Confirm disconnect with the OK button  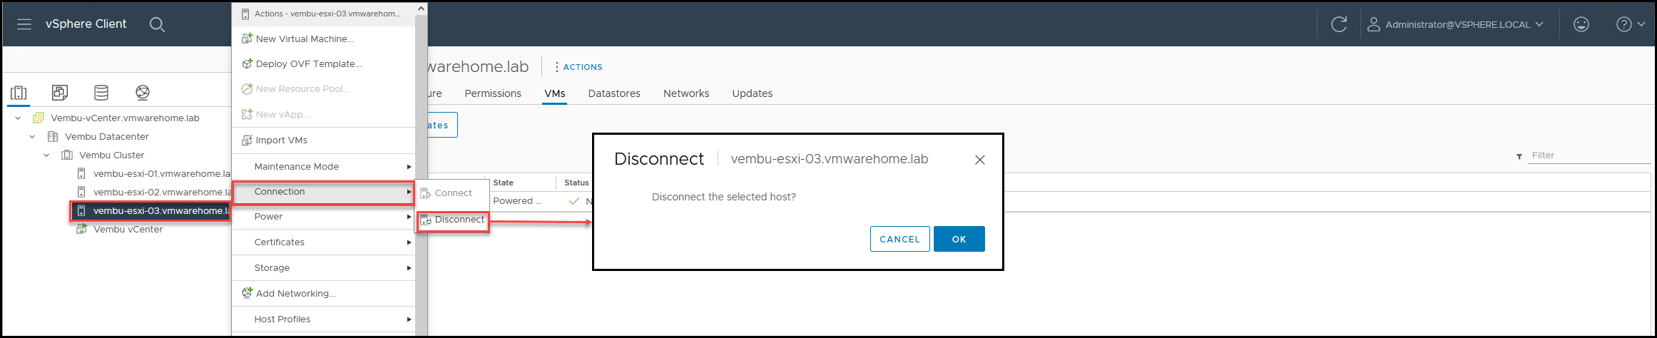(x=959, y=239)
